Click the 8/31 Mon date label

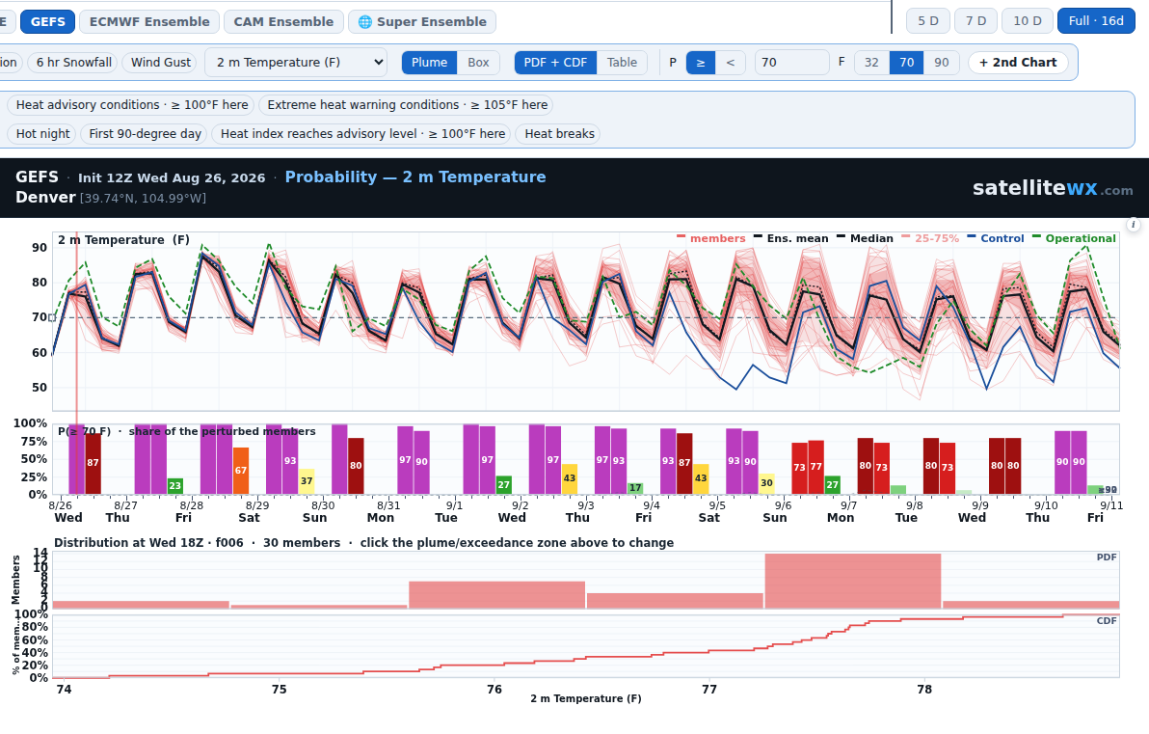click(x=385, y=511)
